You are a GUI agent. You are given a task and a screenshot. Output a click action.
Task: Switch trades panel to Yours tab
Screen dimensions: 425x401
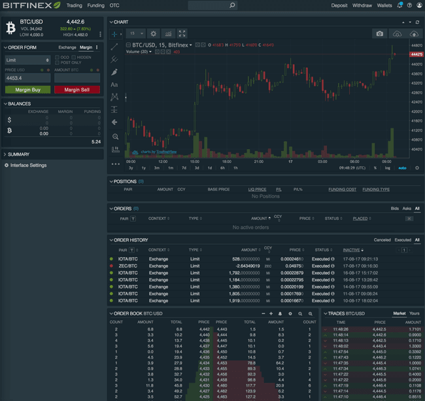click(x=414, y=313)
